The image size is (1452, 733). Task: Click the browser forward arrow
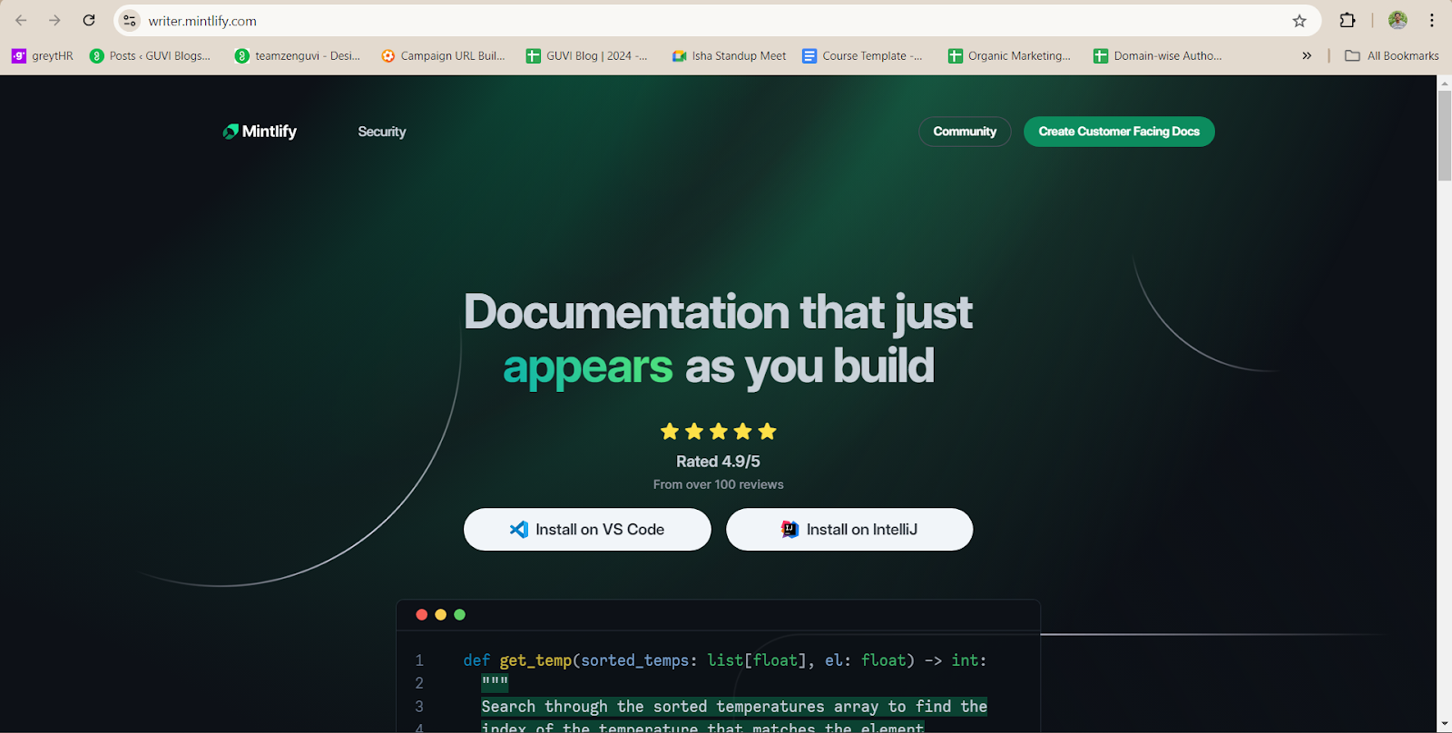click(54, 20)
